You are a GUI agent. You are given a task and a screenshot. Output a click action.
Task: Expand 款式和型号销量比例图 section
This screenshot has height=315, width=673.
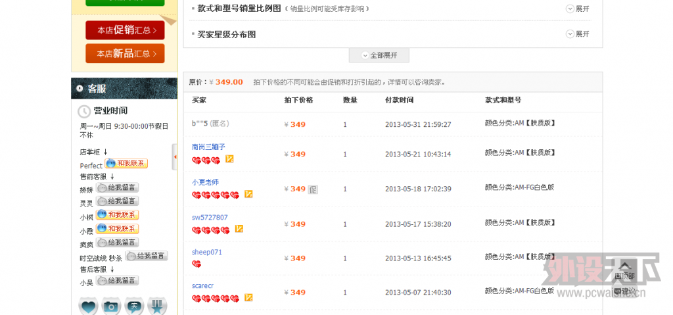pos(578,9)
